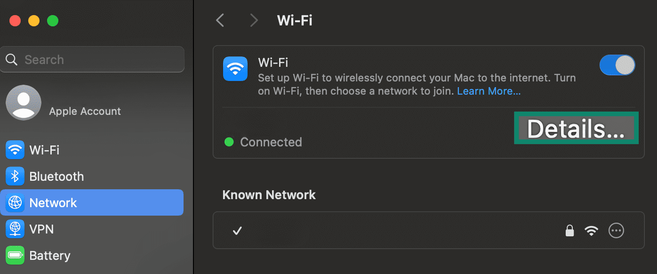Viewport: 657px width, 274px height.
Task: Turn off the Wi-Fi toggle
Action: point(617,65)
